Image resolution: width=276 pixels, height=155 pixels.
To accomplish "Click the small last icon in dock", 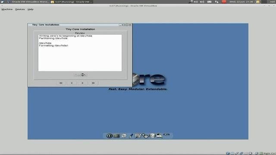I will pyautogui.click(x=166, y=134).
